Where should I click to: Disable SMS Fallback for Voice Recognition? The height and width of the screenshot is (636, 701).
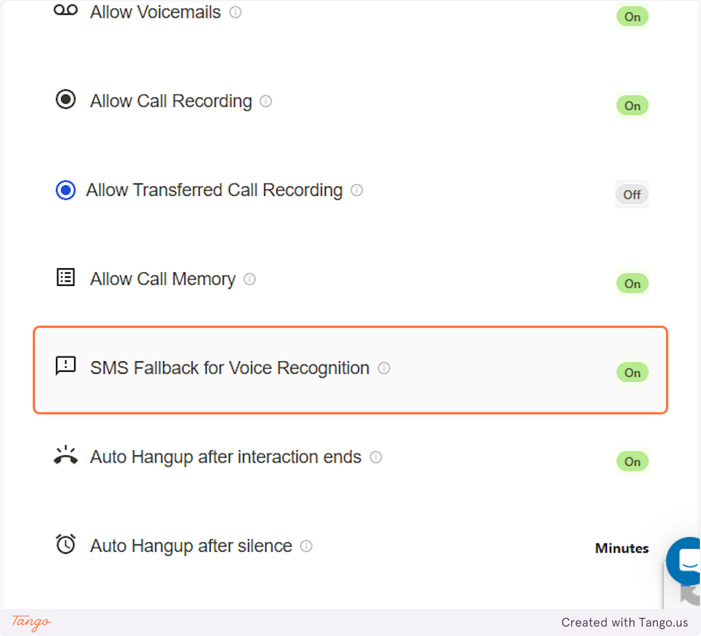click(632, 372)
